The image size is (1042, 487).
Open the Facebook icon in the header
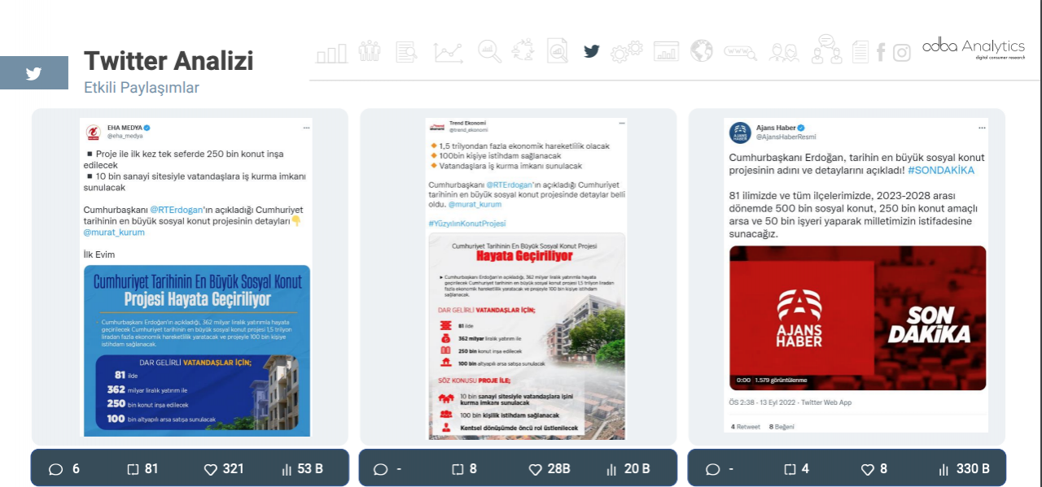880,53
